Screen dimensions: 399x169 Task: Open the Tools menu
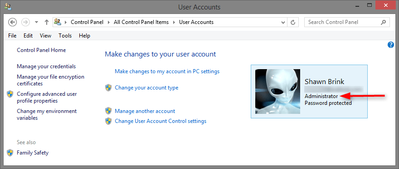point(65,36)
